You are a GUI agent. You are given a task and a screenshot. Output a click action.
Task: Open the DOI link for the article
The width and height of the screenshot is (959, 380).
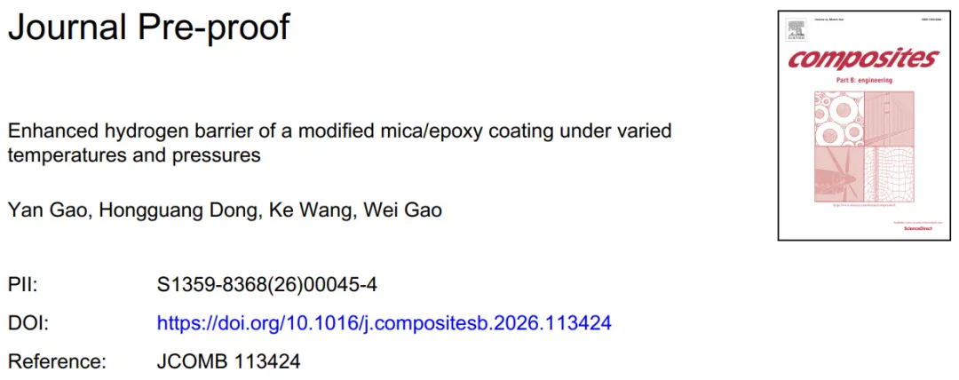(x=384, y=323)
